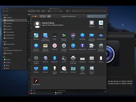Viewport: 136px width, 102px height.
Task: Open the Dropbox dropdown in Finder toolbar
Action: click(68, 11)
